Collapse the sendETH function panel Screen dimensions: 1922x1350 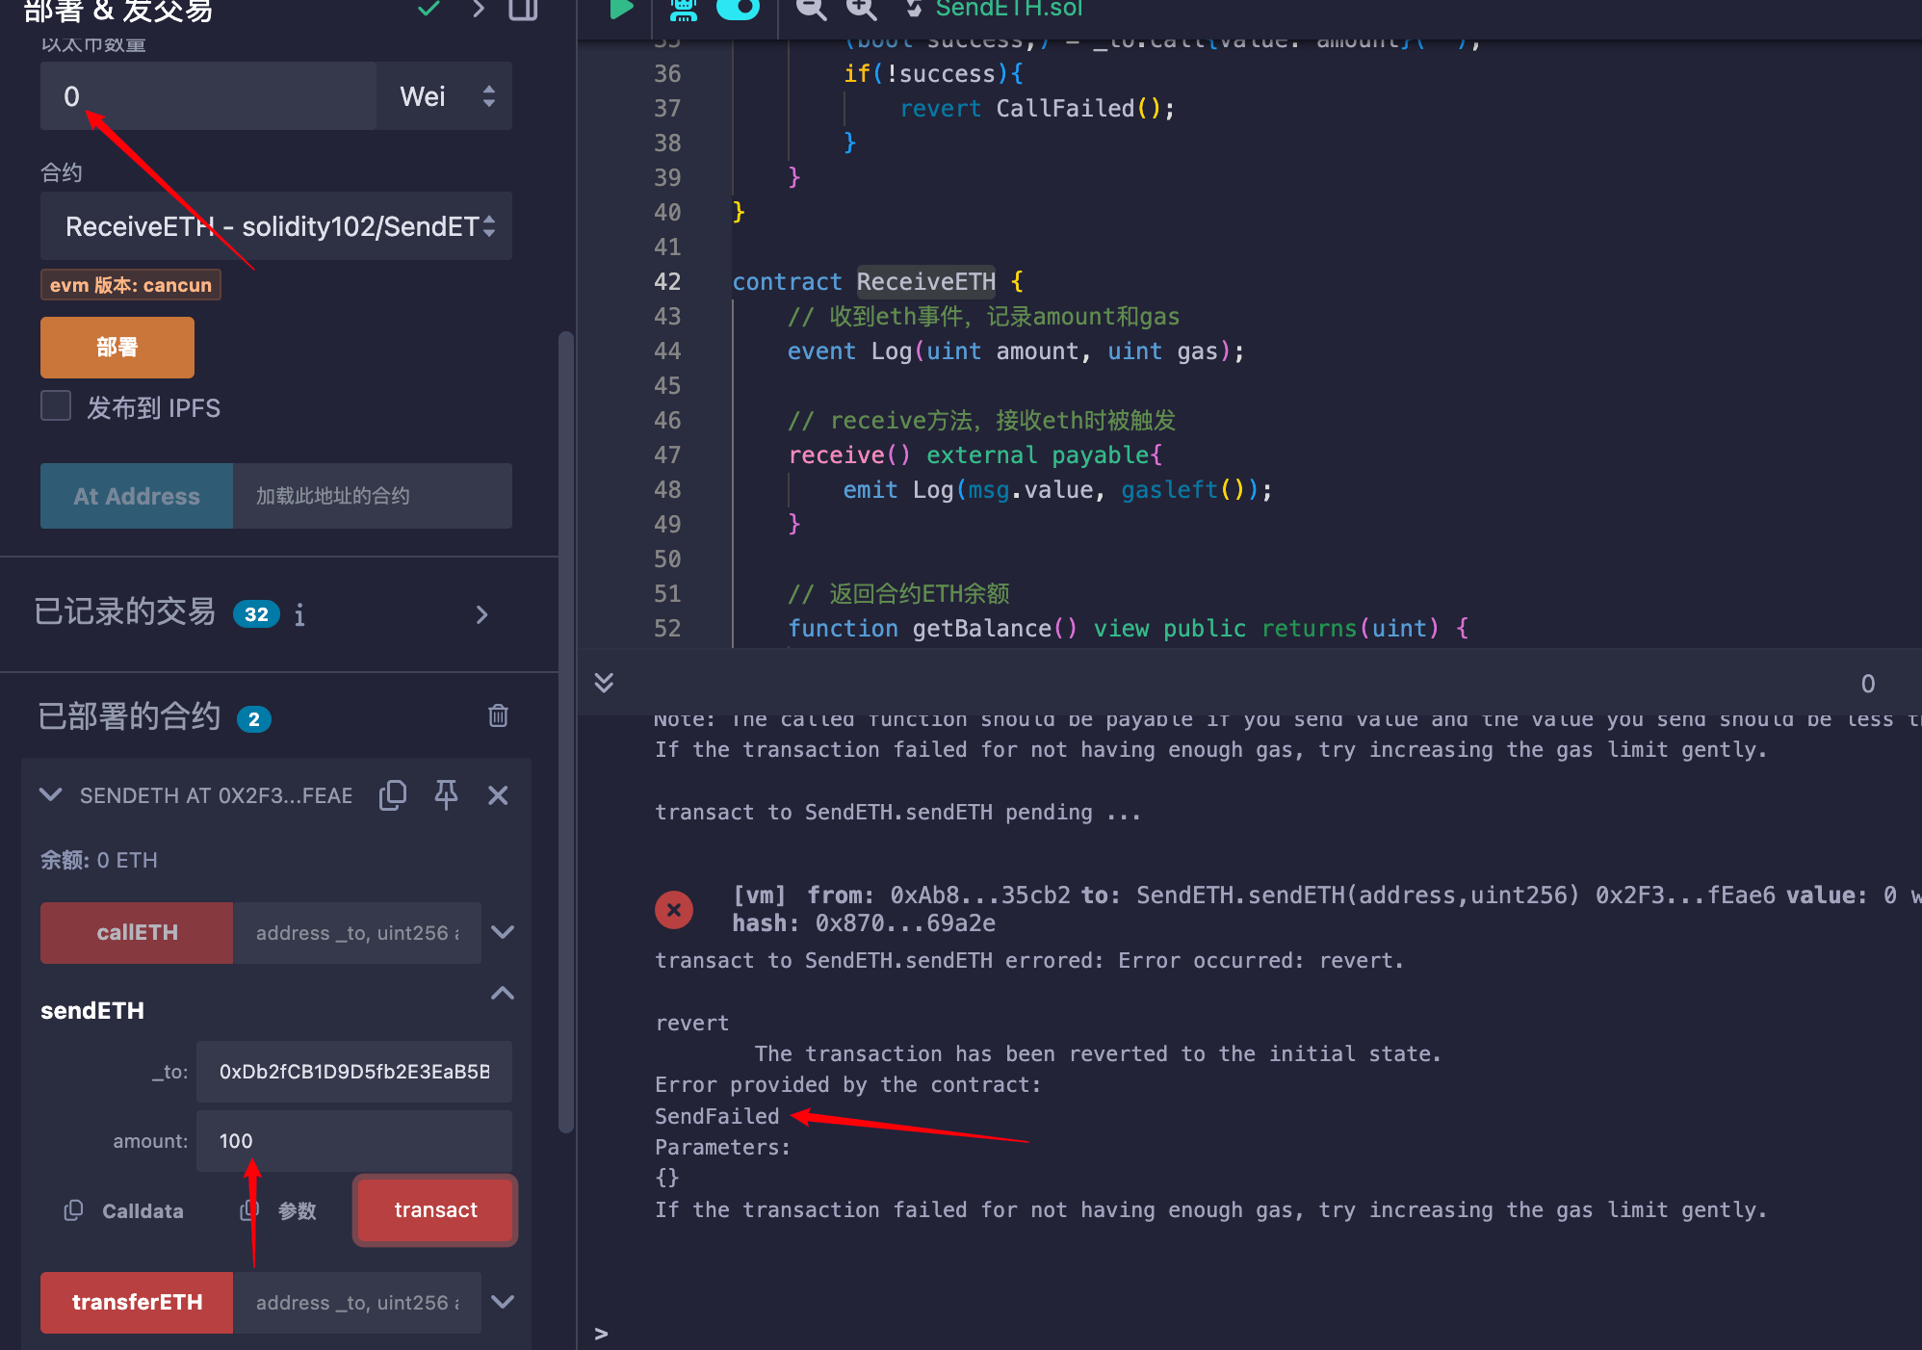pos(503,993)
